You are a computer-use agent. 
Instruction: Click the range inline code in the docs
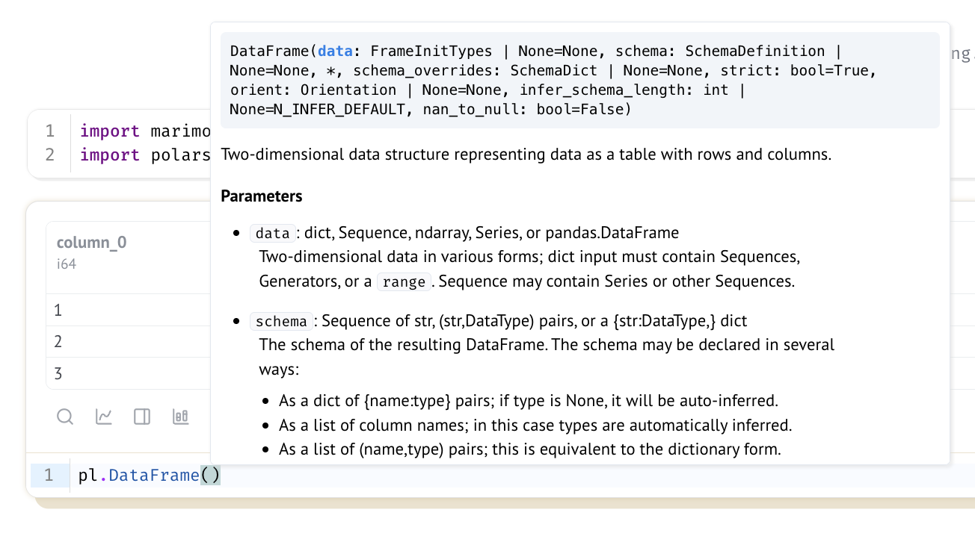pyautogui.click(x=403, y=282)
